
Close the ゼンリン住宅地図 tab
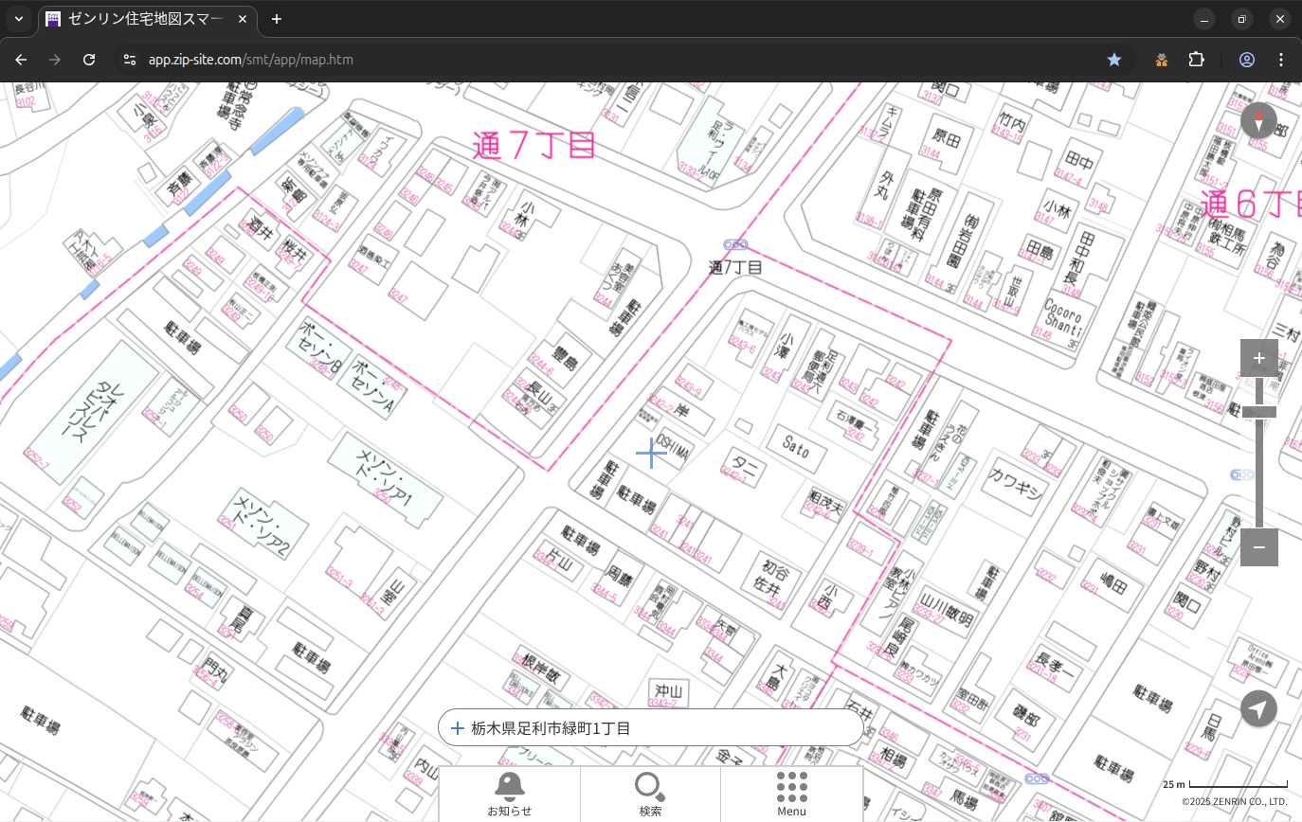[x=243, y=19]
